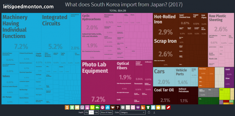The image size is (235, 116).
Task: Click the Coal Tar Oil cell
Action: (x=165, y=95)
